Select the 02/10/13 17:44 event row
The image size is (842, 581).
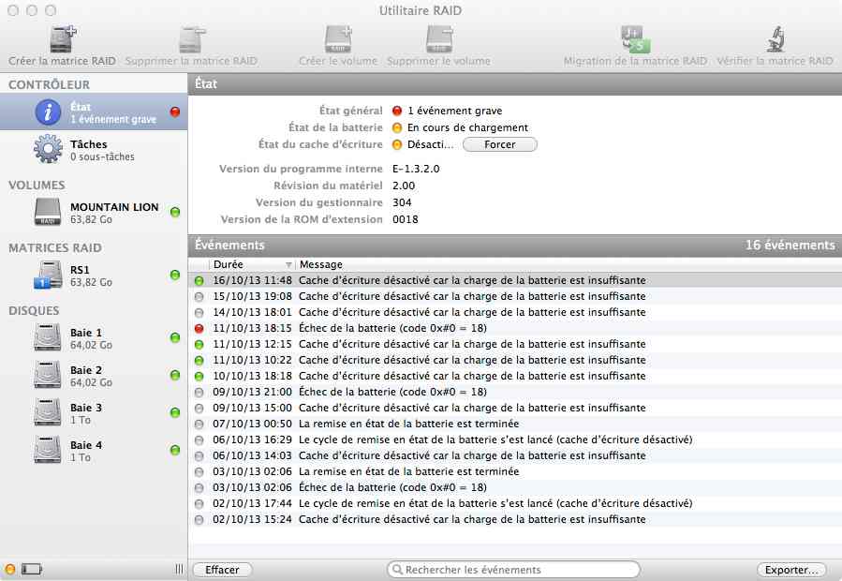[515, 503]
